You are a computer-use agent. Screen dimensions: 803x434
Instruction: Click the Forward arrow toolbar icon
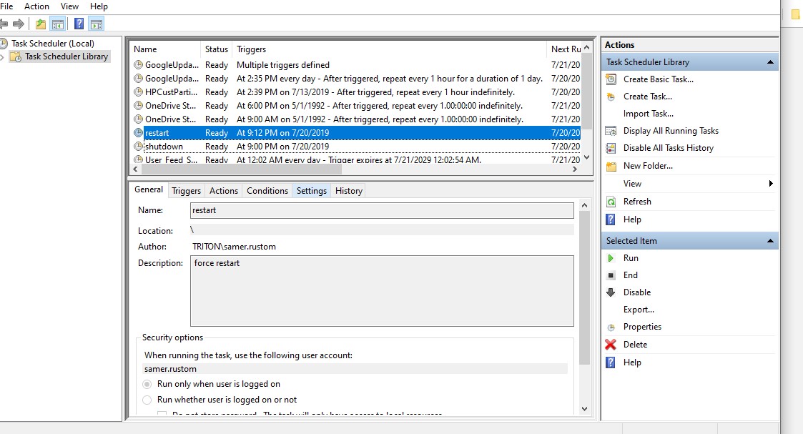coord(19,24)
